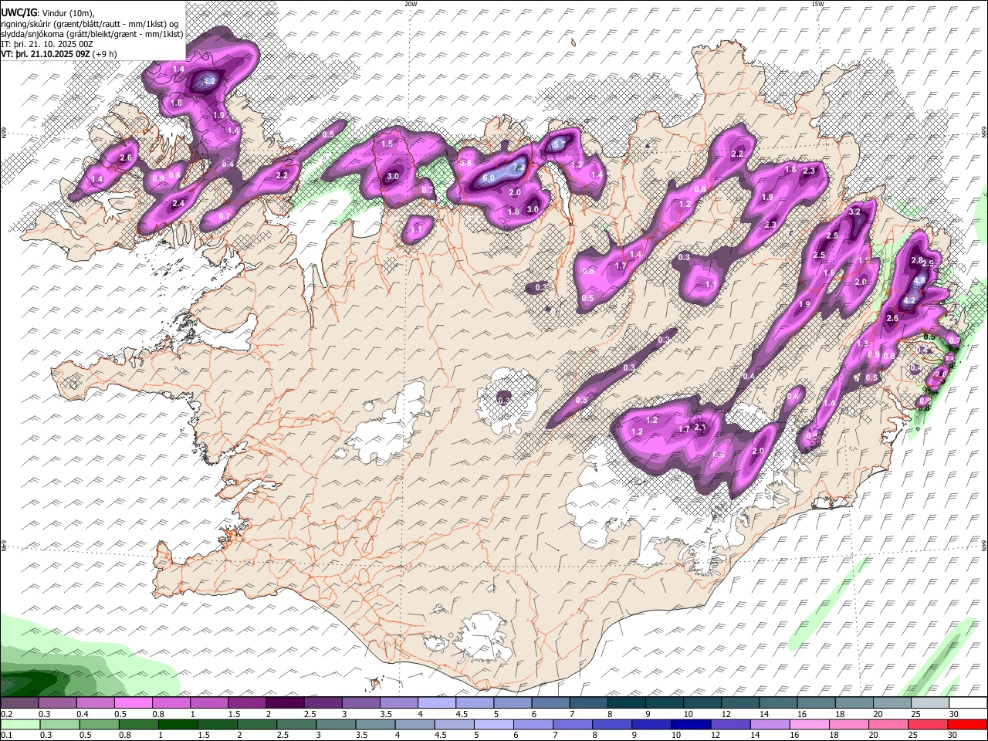
Task: Click the 7.2 precipitation value on the north coast
Action: tap(519, 167)
